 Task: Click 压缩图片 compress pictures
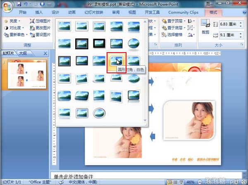pos(40,21)
